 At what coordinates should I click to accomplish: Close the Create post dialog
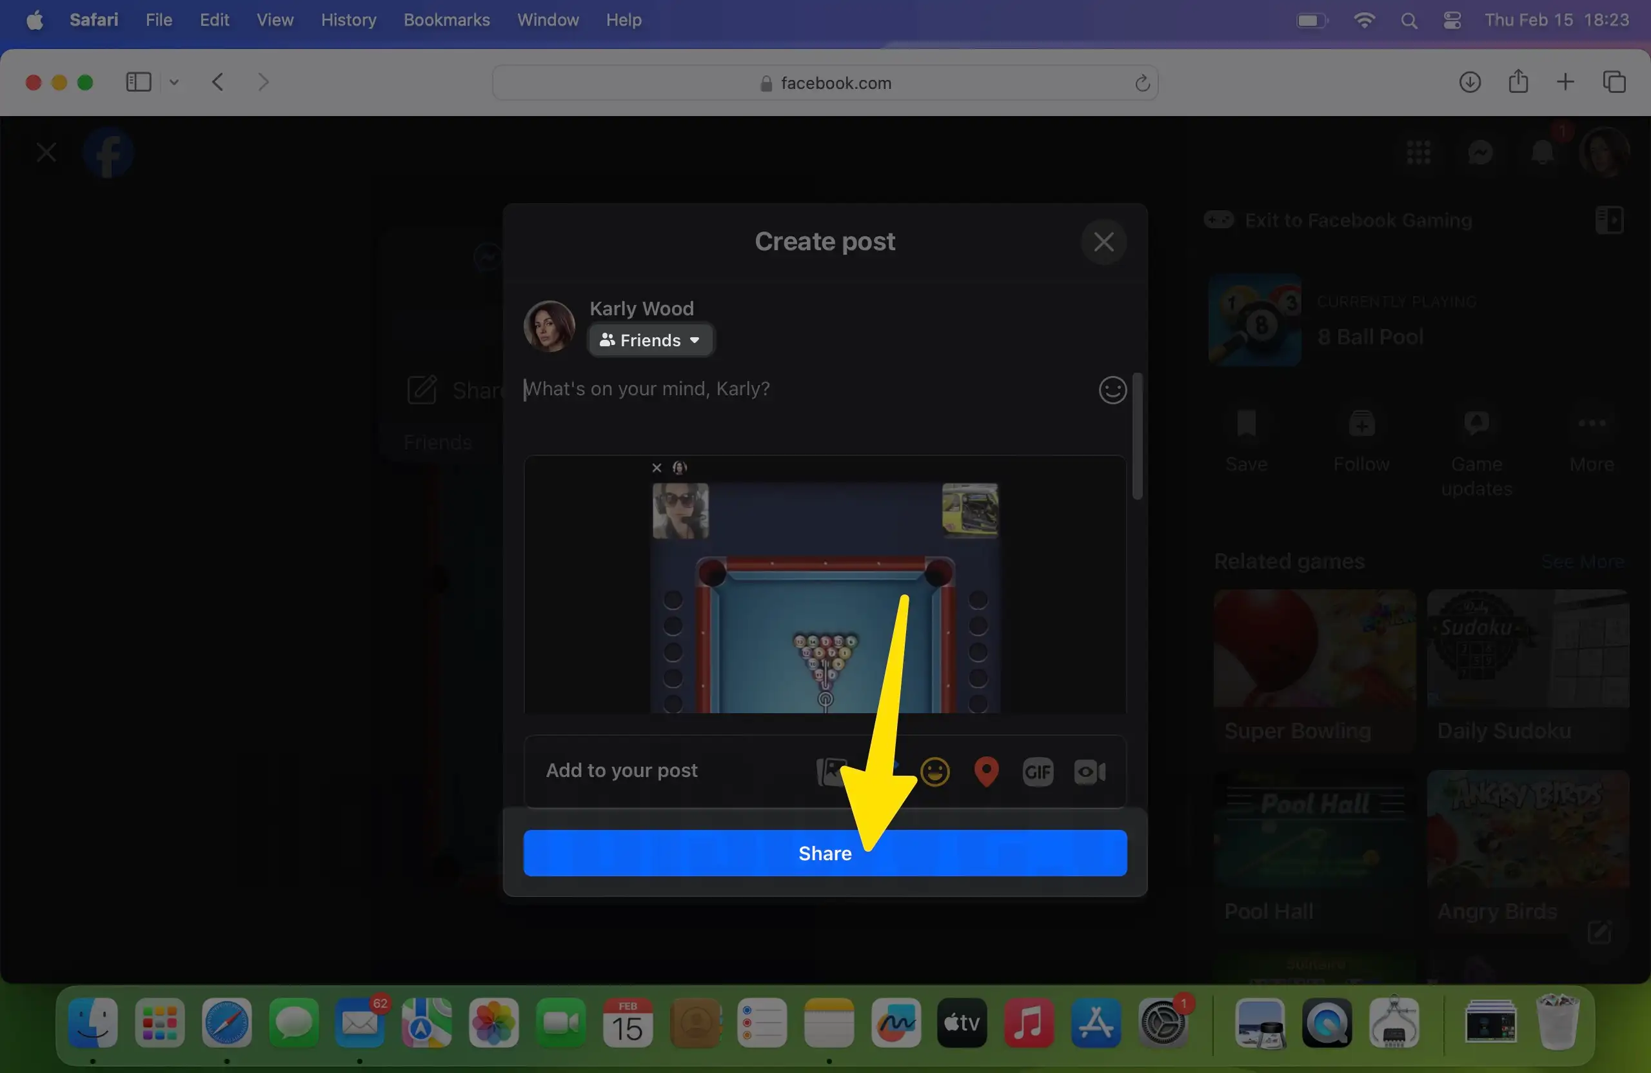1103,242
